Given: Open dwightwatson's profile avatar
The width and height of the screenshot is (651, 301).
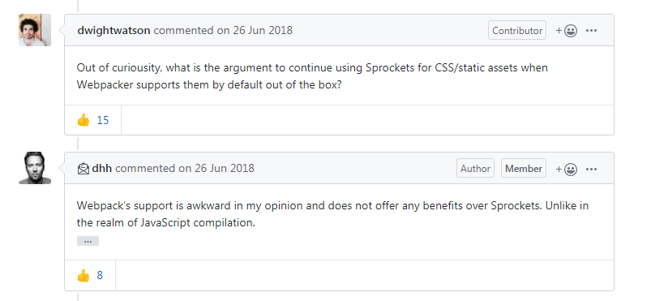Looking at the screenshot, I should point(35,30).
